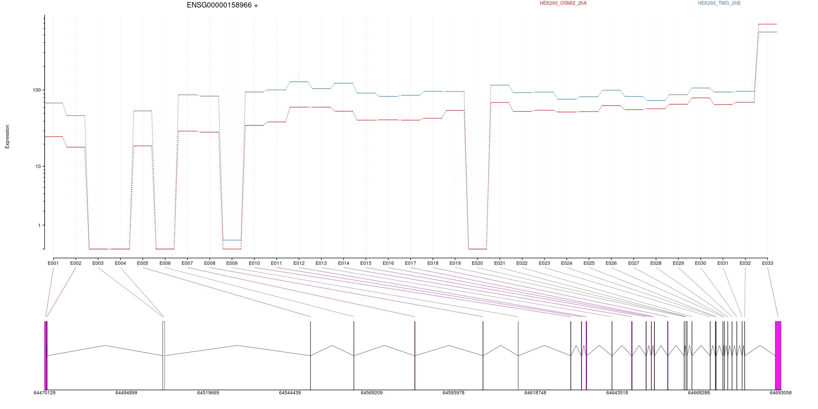The height and width of the screenshot is (409, 818).
Task: Click exon label E033
Action: click(768, 263)
